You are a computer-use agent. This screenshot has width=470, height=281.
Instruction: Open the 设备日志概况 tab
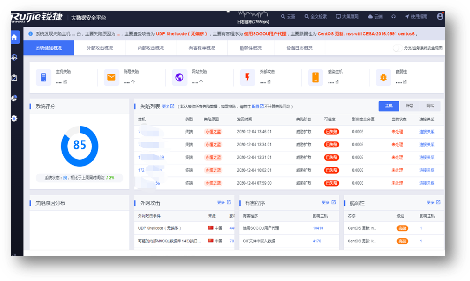(300, 48)
